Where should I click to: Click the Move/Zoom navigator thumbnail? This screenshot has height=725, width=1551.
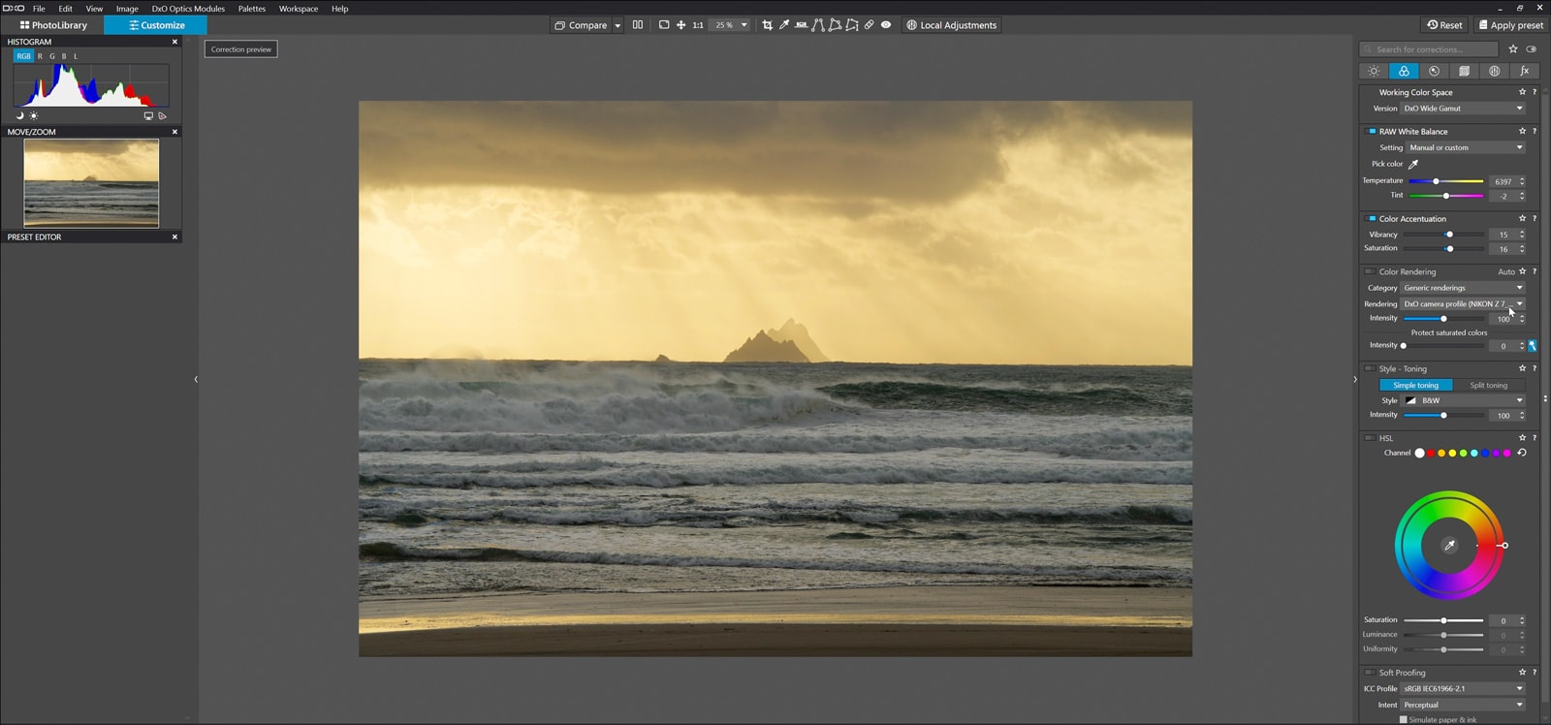tap(91, 183)
